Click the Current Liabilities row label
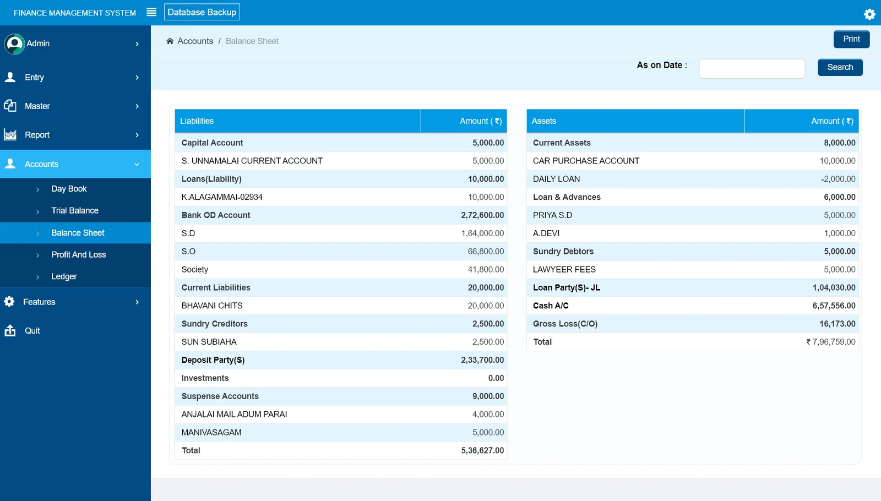 pyautogui.click(x=216, y=287)
